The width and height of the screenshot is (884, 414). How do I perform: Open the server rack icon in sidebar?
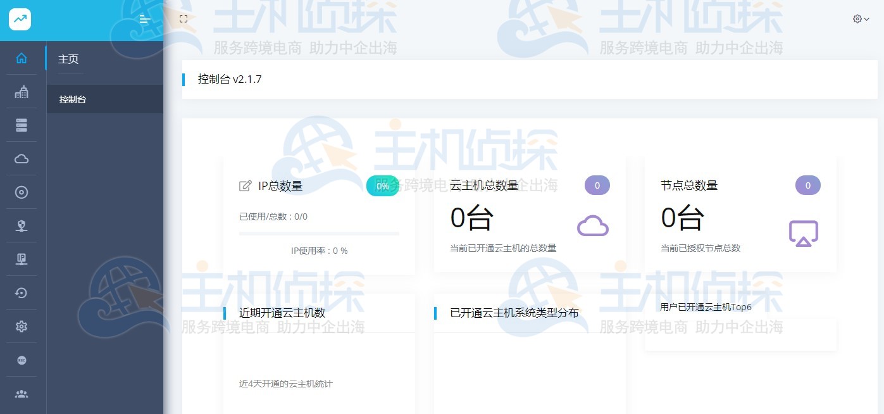(x=21, y=125)
